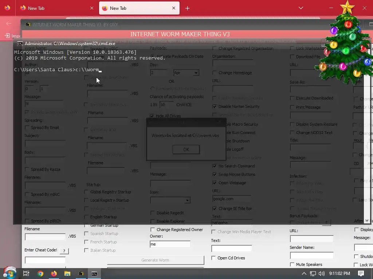This screenshot has height=279, width=373.
Task: Uncheck the Open Webpage checkbox
Action: tap(214, 183)
